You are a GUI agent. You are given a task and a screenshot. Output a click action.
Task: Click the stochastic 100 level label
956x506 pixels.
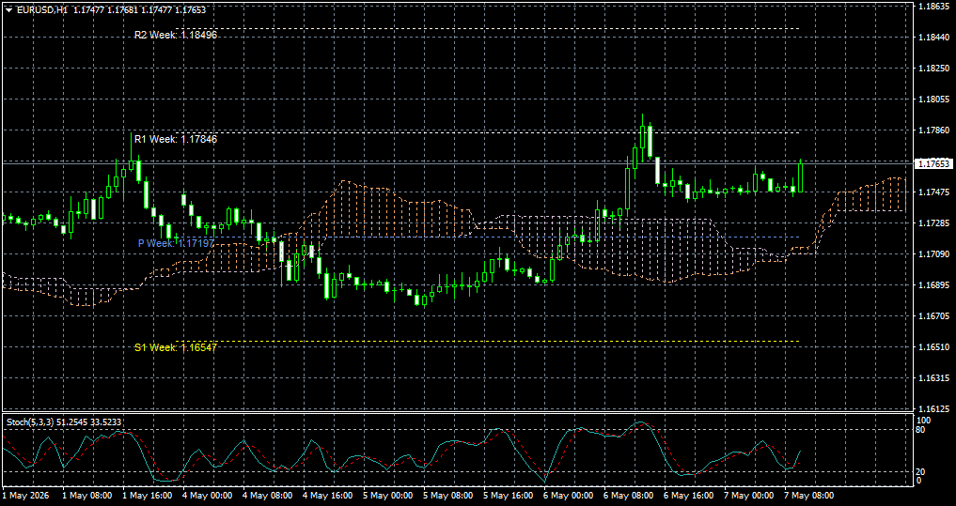point(924,421)
